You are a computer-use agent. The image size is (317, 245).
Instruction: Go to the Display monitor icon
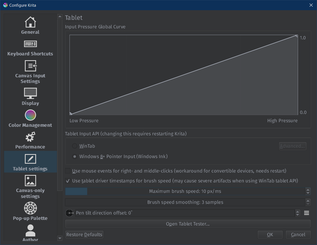pos(30,93)
